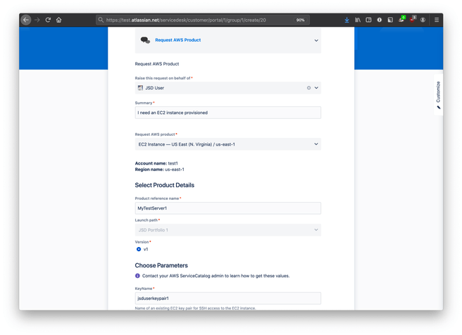Open the Raise this request on behalf of dropdown

pyautogui.click(x=316, y=88)
